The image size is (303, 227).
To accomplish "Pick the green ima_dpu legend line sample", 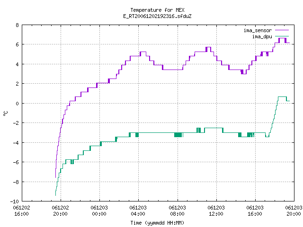I will click(282, 36).
